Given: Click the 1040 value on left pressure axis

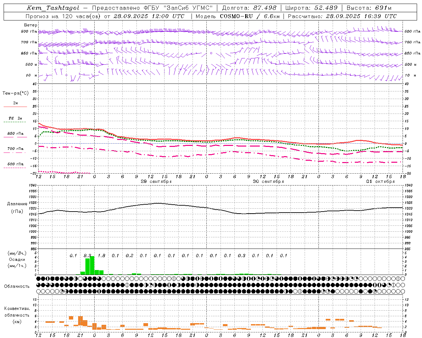Looking at the screenshot, I should (x=32, y=186).
